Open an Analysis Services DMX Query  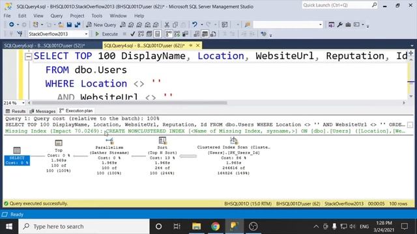(139, 25)
